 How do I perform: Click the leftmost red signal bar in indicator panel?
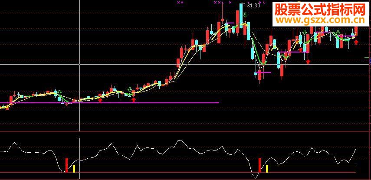tap(67, 165)
